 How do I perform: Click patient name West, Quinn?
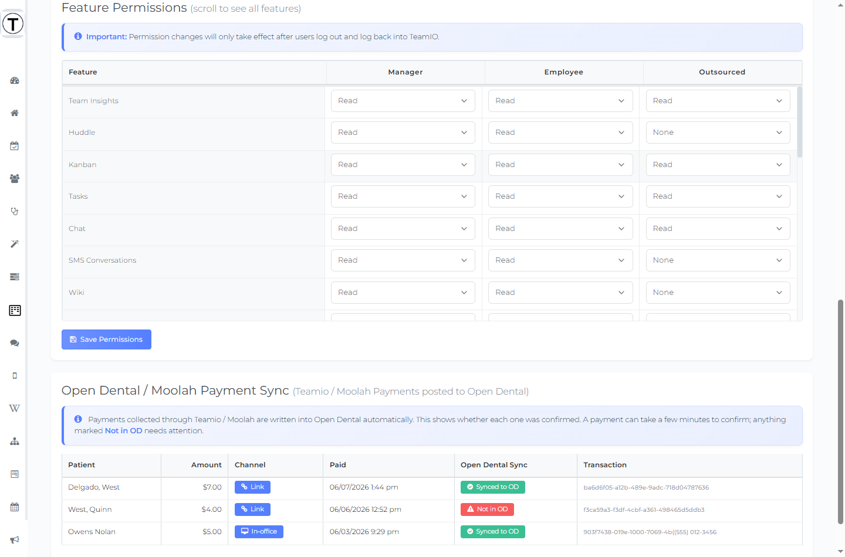pos(90,510)
